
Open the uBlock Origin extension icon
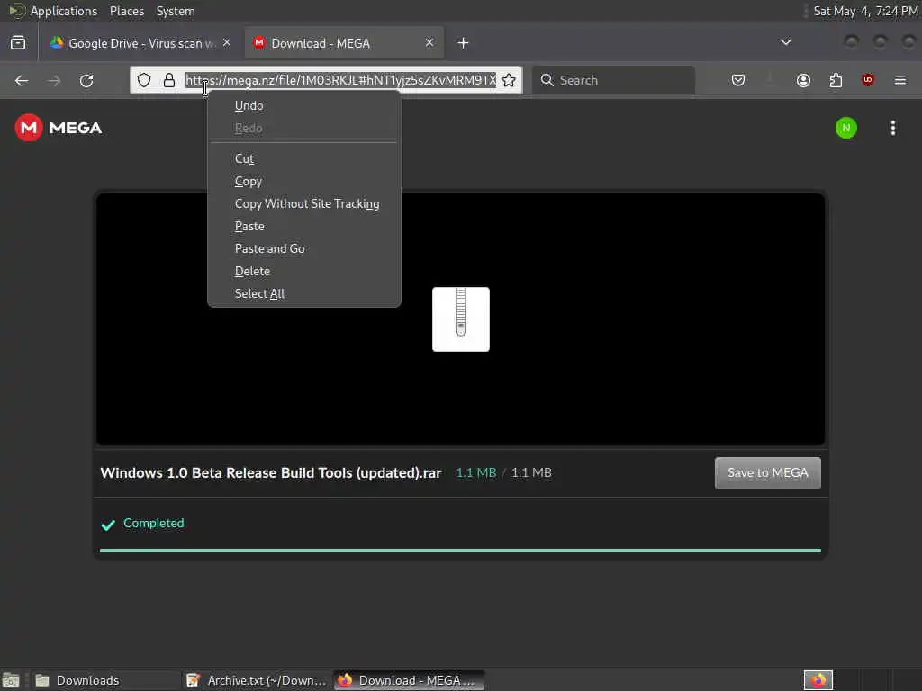(868, 80)
